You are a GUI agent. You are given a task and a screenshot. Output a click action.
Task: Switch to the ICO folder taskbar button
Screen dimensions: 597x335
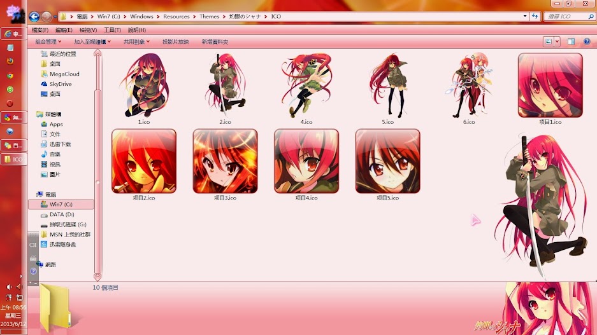(14, 159)
